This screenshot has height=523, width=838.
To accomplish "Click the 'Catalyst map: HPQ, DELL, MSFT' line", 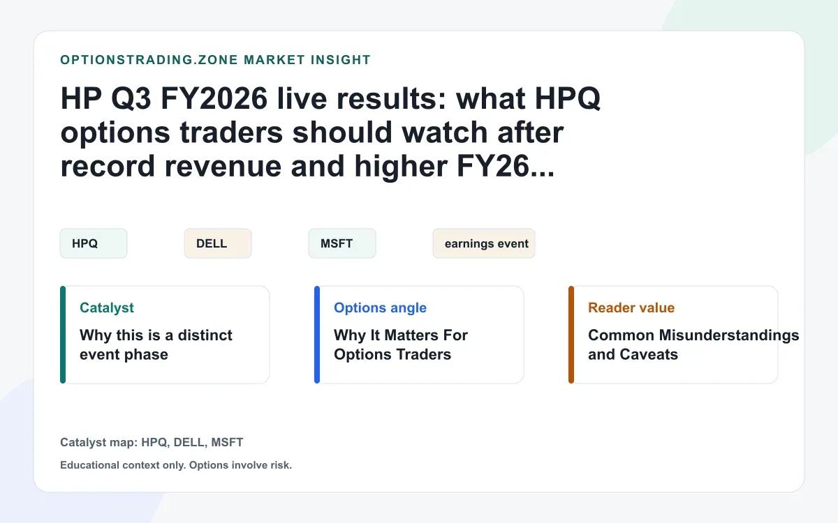I will pyautogui.click(x=152, y=442).
